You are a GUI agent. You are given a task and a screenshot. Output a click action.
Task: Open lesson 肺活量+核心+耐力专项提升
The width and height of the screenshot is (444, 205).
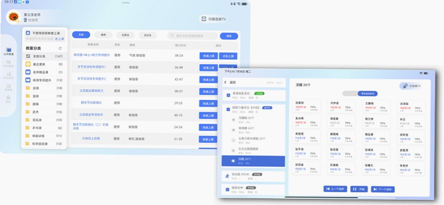92,55
